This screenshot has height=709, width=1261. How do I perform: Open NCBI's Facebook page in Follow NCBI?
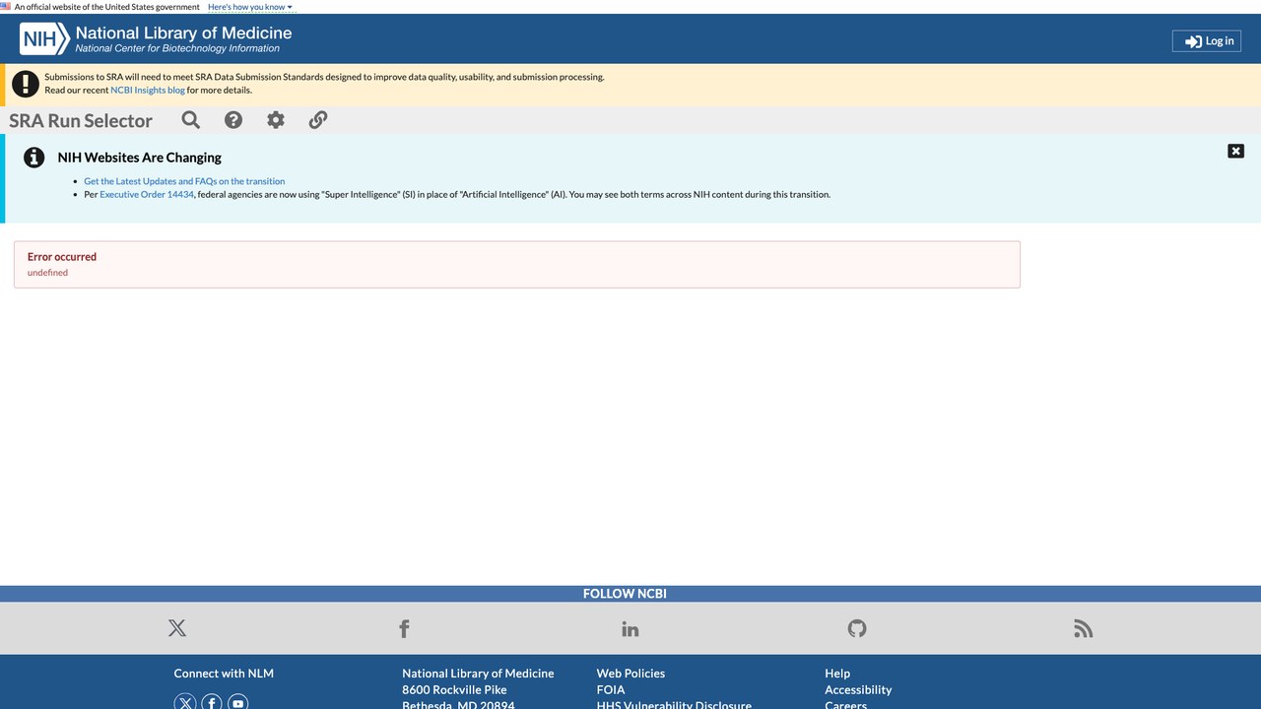pos(404,628)
